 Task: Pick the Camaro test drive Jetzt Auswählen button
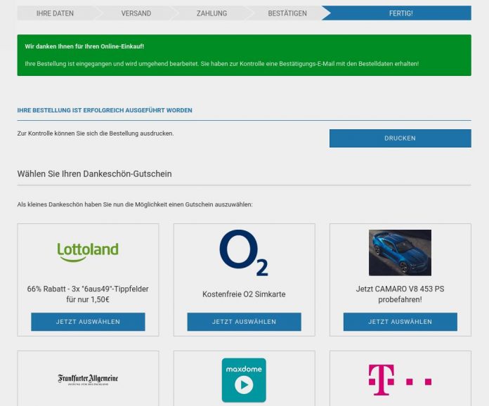pyautogui.click(x=400, y=322)
